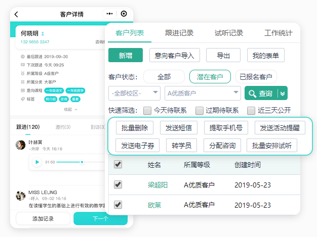Open the 跟进(120) tab
317x237 pixels.
point(28,127)
